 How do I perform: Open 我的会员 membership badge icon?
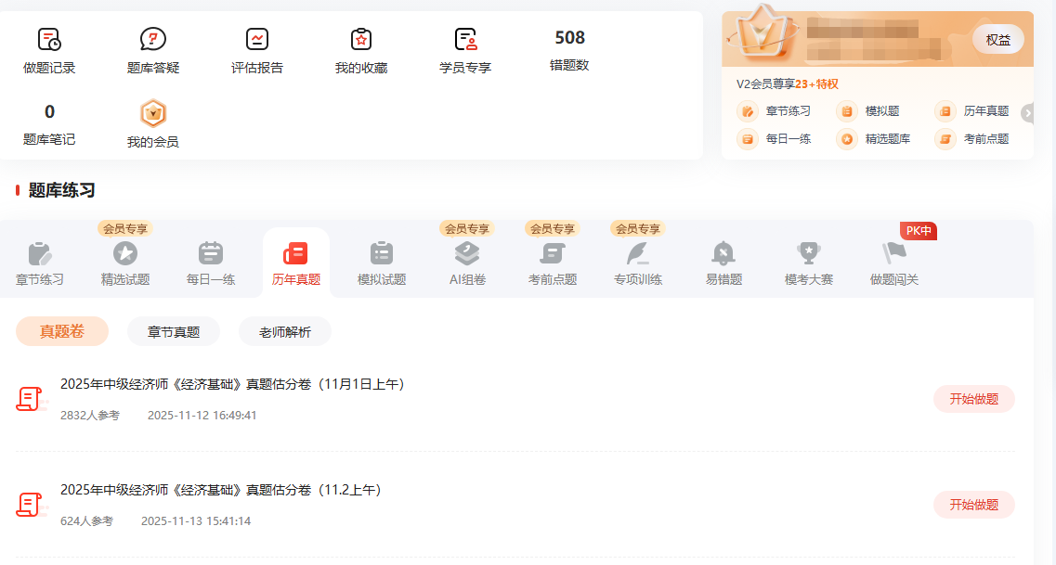click(x=153, y=115)
